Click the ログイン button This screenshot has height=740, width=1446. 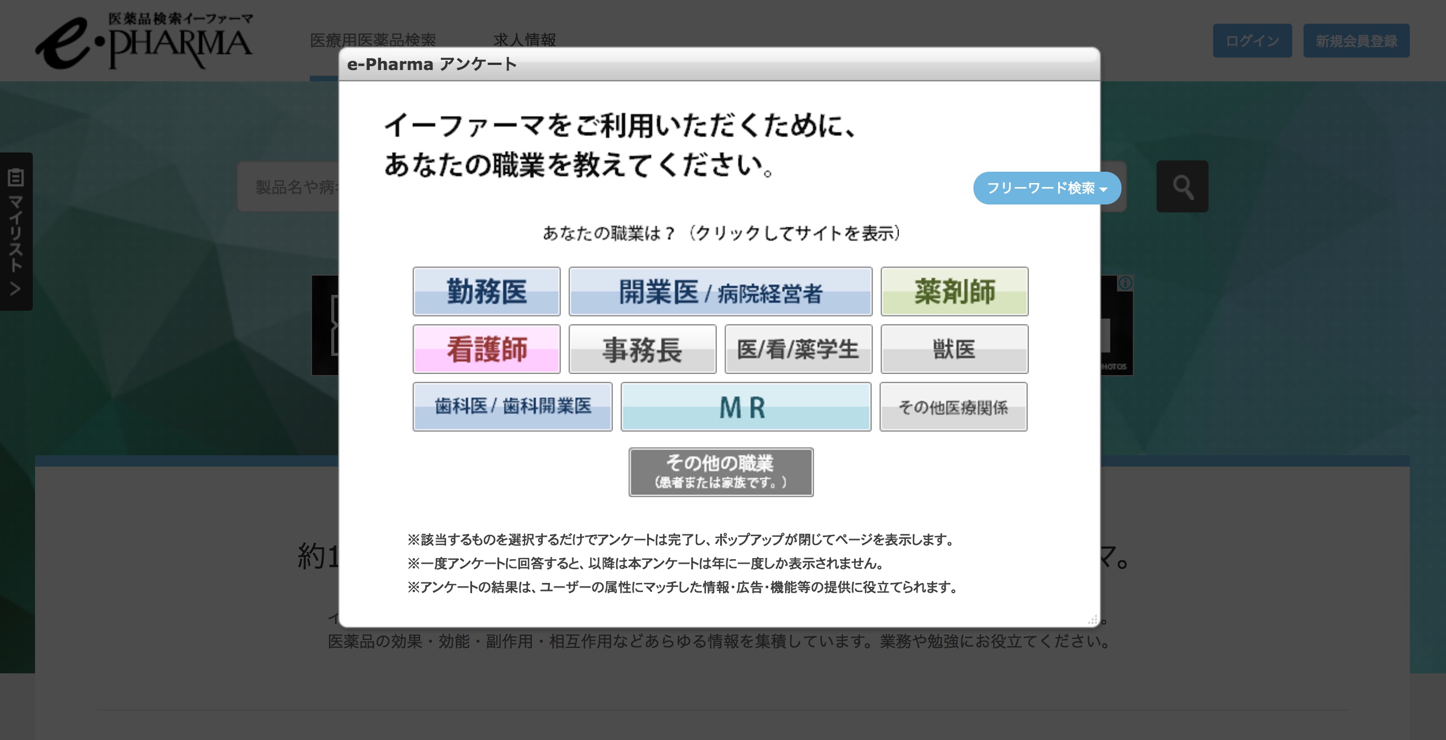[1252, 41]
